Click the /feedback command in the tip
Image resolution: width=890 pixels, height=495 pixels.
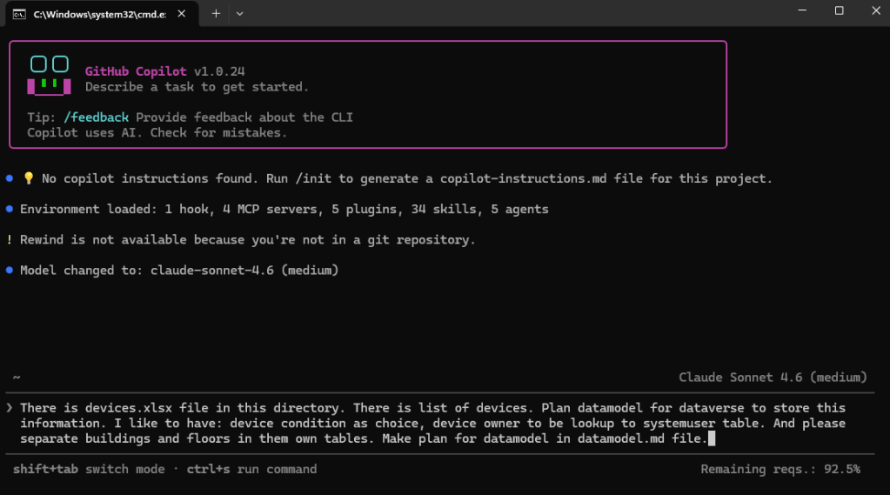click(x=96, y=117)
